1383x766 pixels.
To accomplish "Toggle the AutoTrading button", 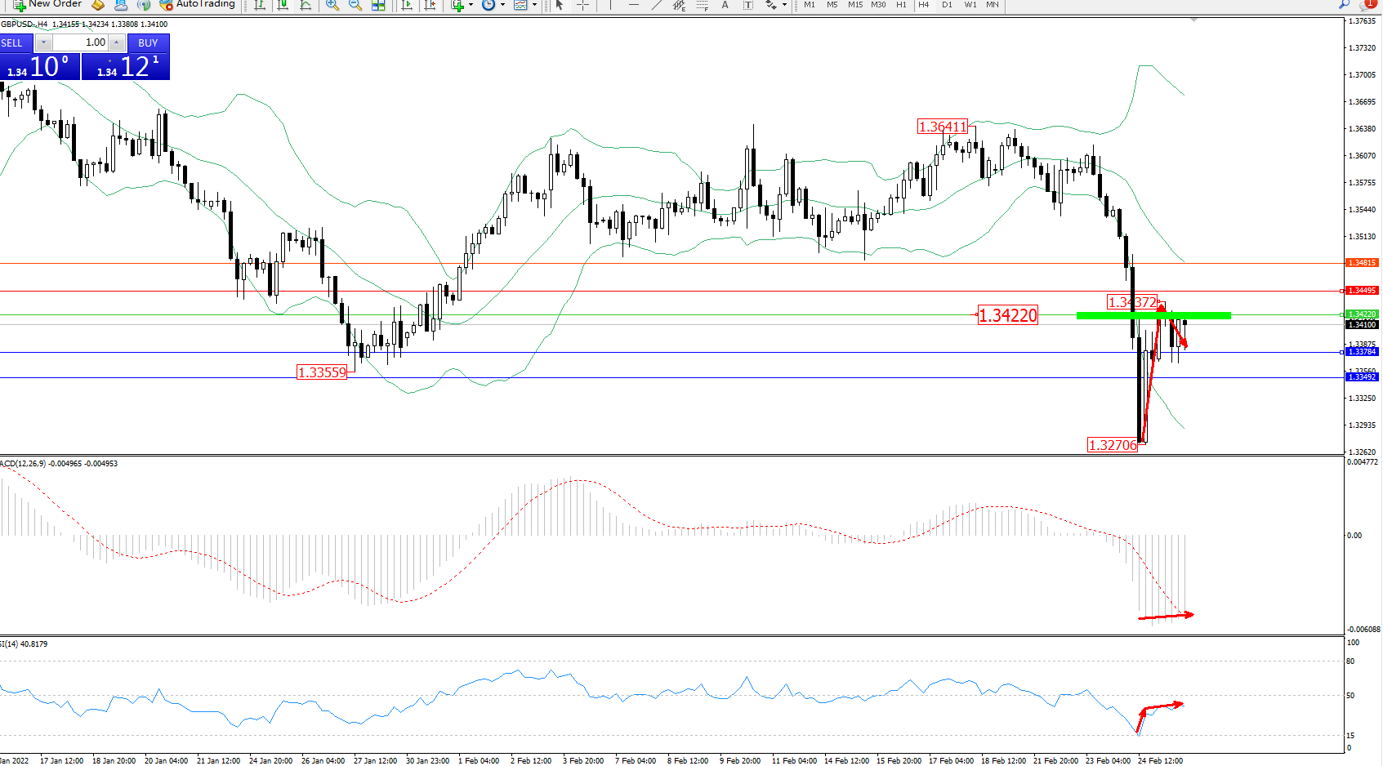I will [x=198, y=5].
